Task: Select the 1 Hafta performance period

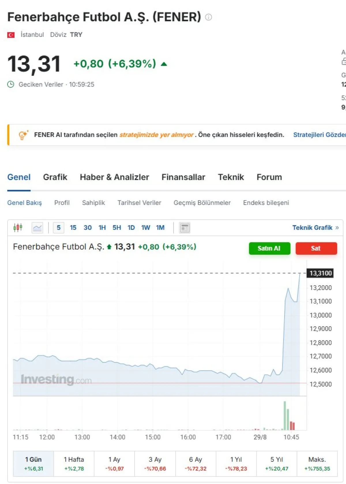Action: [x=74, y=464]
